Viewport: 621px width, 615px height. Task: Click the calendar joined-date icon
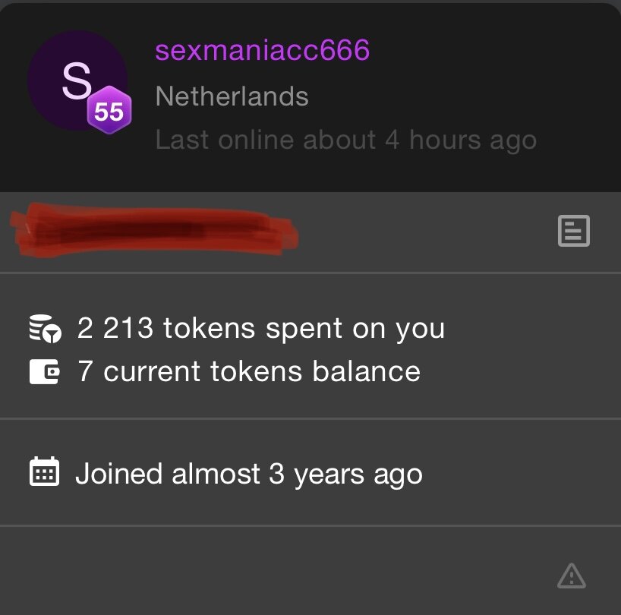pyautogui.click(x=44, y=472)
